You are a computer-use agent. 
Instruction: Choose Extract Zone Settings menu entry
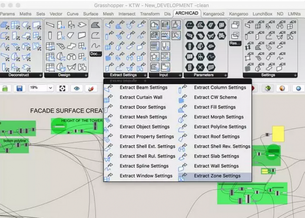point(217,176)
